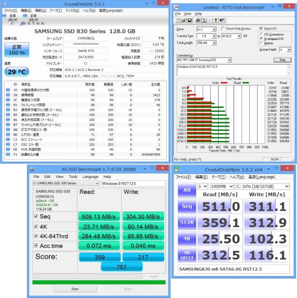Click Open folder icon in ATTO toolbar

click(x=184, y=20)
